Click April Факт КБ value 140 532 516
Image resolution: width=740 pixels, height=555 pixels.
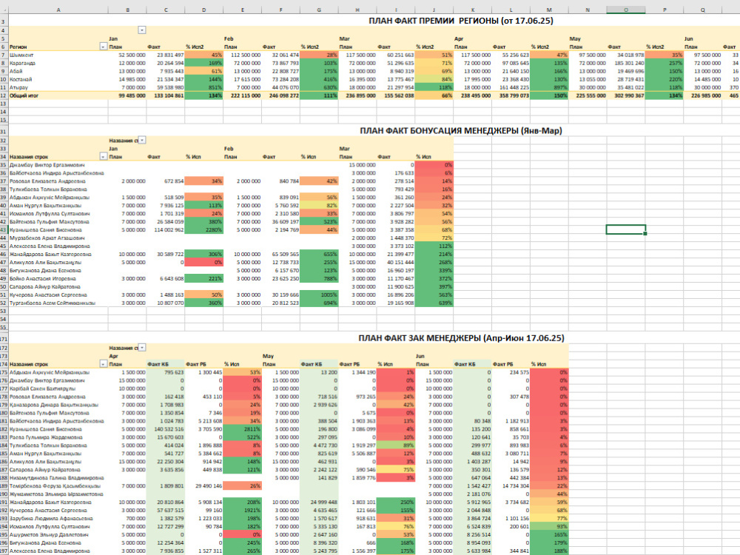click(x=166, y=429)
